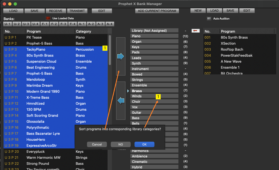Enable the Auto Audition checkbox
279x170 pixels.
(x=209, y=19)
